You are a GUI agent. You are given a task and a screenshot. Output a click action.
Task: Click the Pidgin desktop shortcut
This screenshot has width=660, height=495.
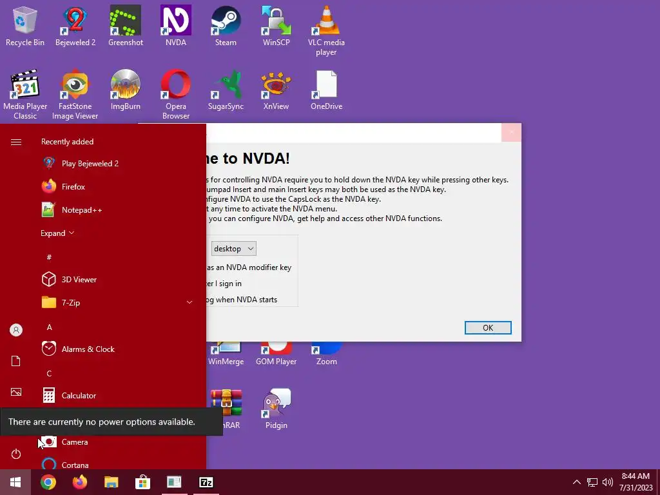tap(276, 409)
